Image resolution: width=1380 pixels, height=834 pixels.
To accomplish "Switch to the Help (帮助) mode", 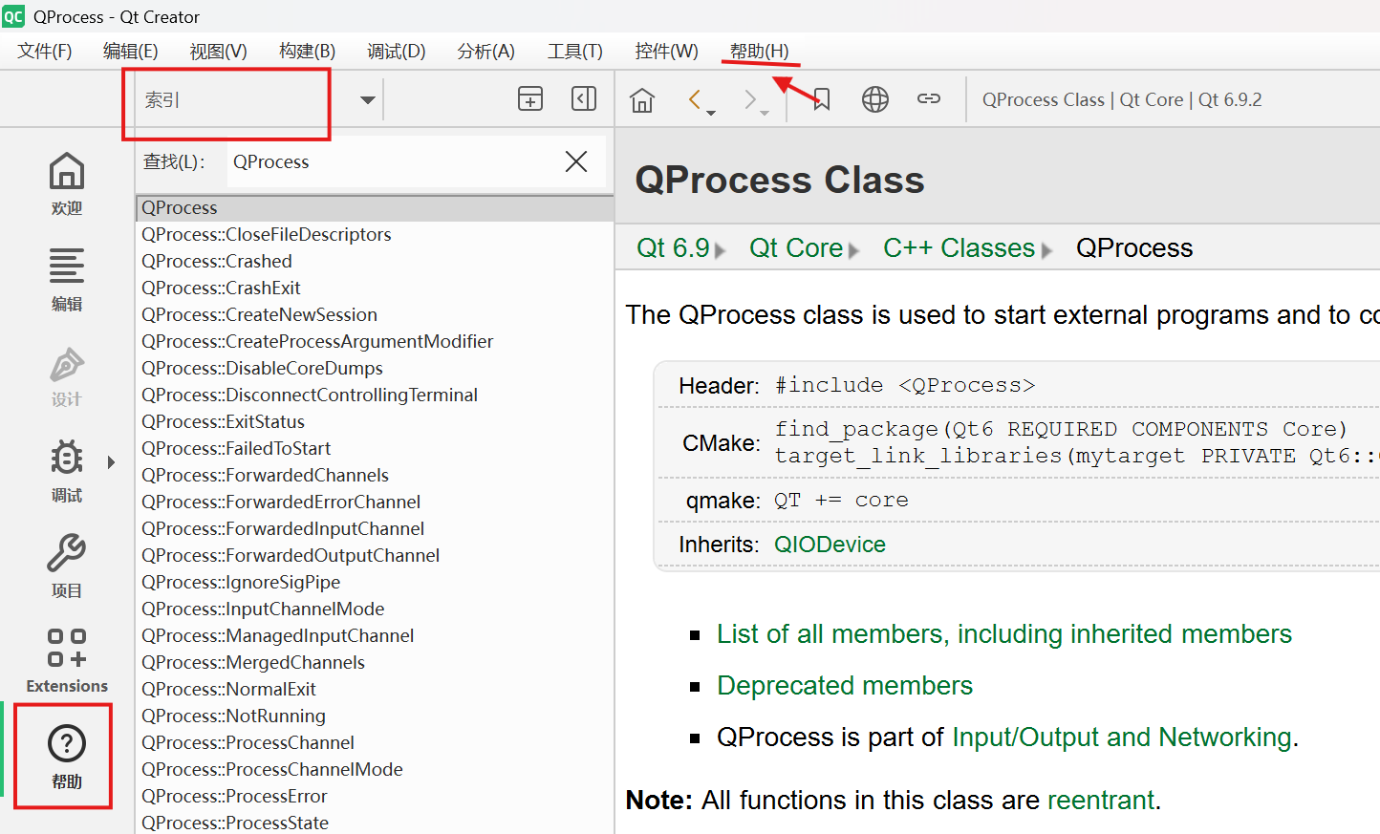I will coord(67,757).
